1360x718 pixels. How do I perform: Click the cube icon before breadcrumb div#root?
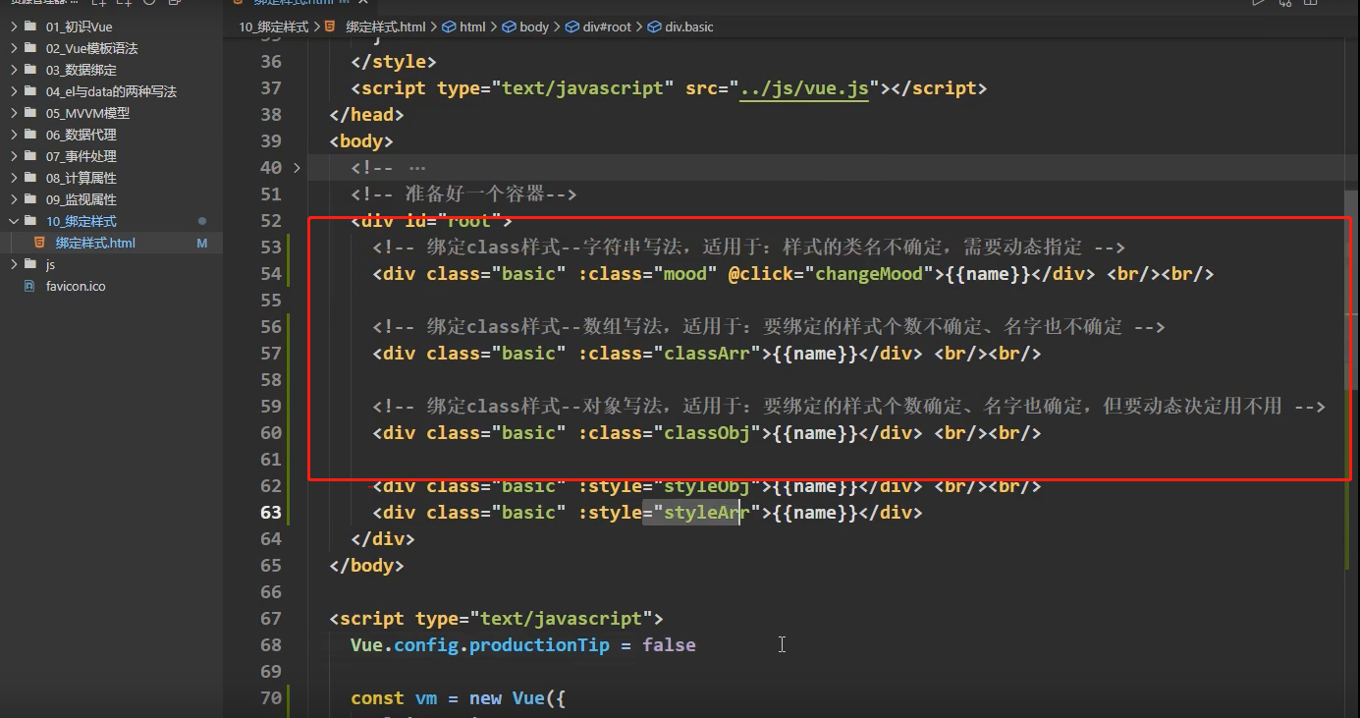571,27
